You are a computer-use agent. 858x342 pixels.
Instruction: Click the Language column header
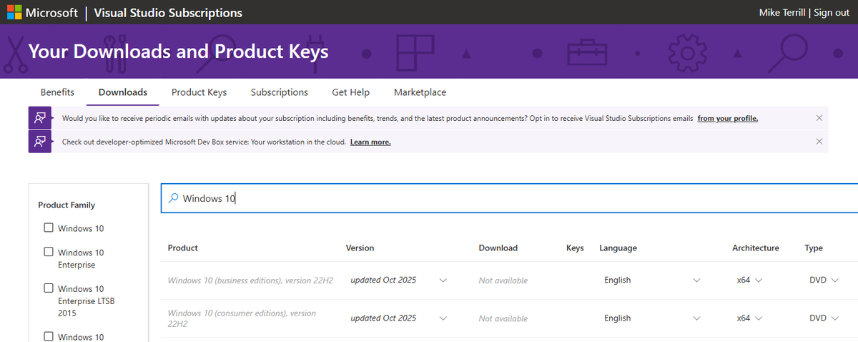(618, 248)
